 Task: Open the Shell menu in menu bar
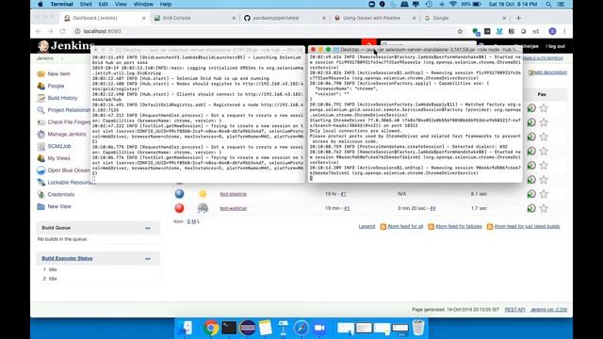tap(86, 4)
